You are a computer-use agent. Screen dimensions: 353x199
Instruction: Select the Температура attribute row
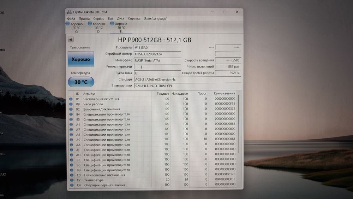[x=153, y=180]
